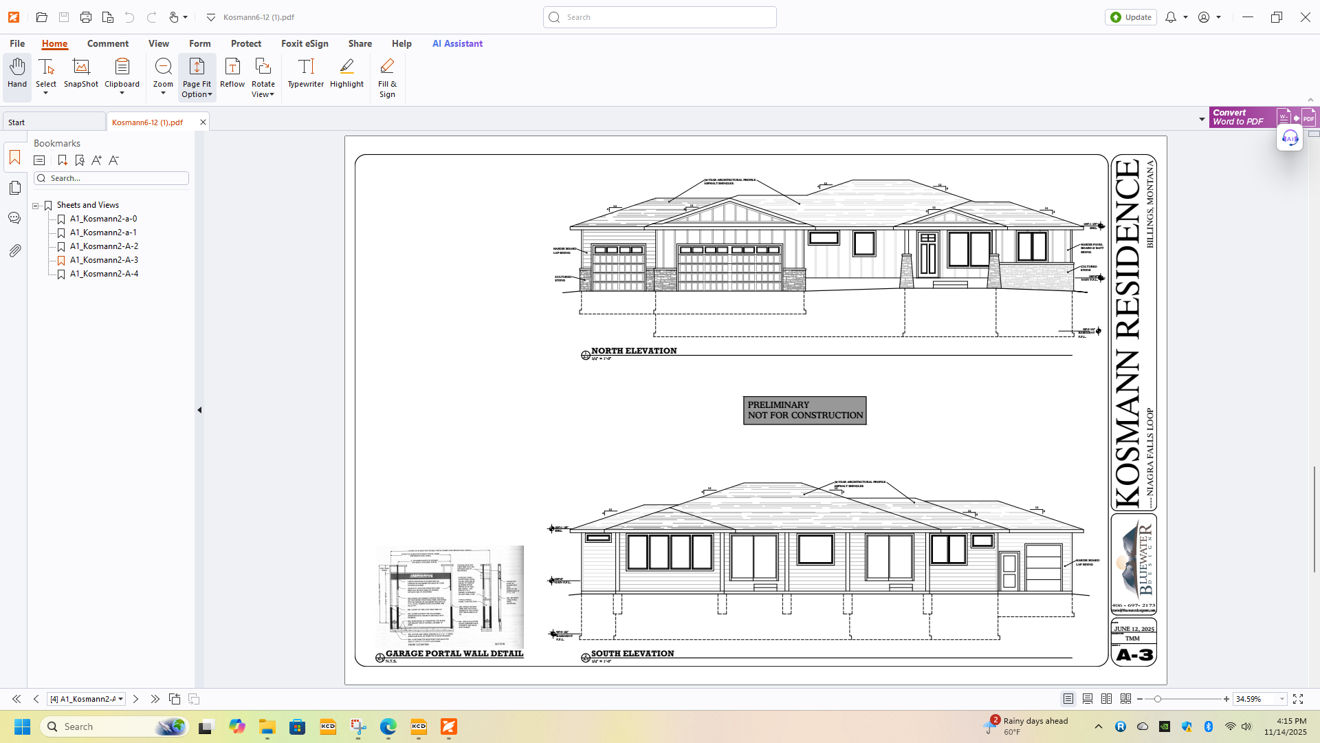Screen dimensions: 1320x743
Task: Open the Comments panel in sidebar
Action: (x=14, y=218)
